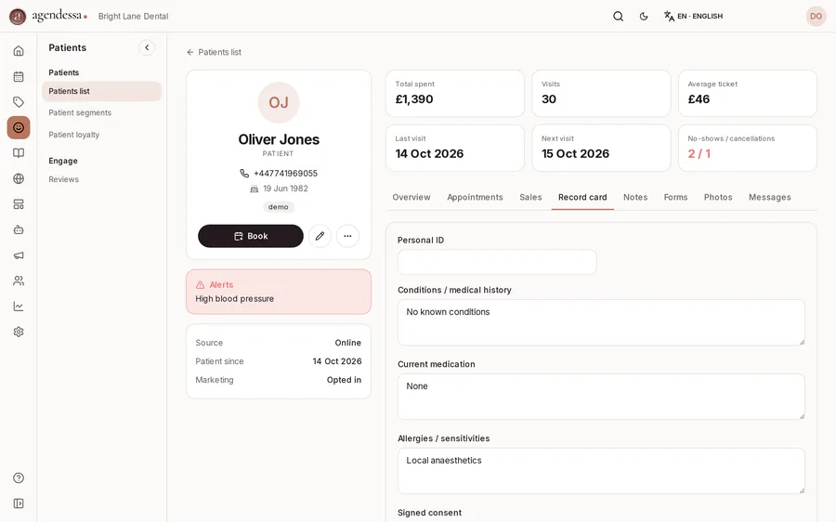Open the robot assistant icon in sidebar
Screen dimensions: 836x522
pyautogui.click(x=19, y=229)
